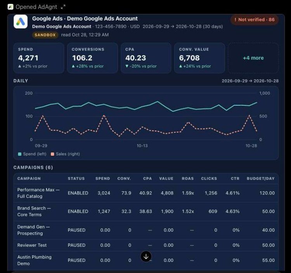Image resolution: width=291 pixels, height=273 pixels.
Task: Click the Google Ads logo
Action: (21, 21)
